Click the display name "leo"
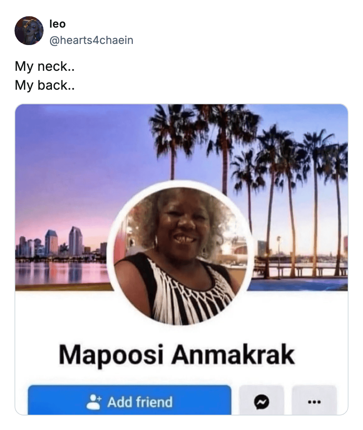The height and width of the screenshot is (430, 363). [x=57, y=24]
